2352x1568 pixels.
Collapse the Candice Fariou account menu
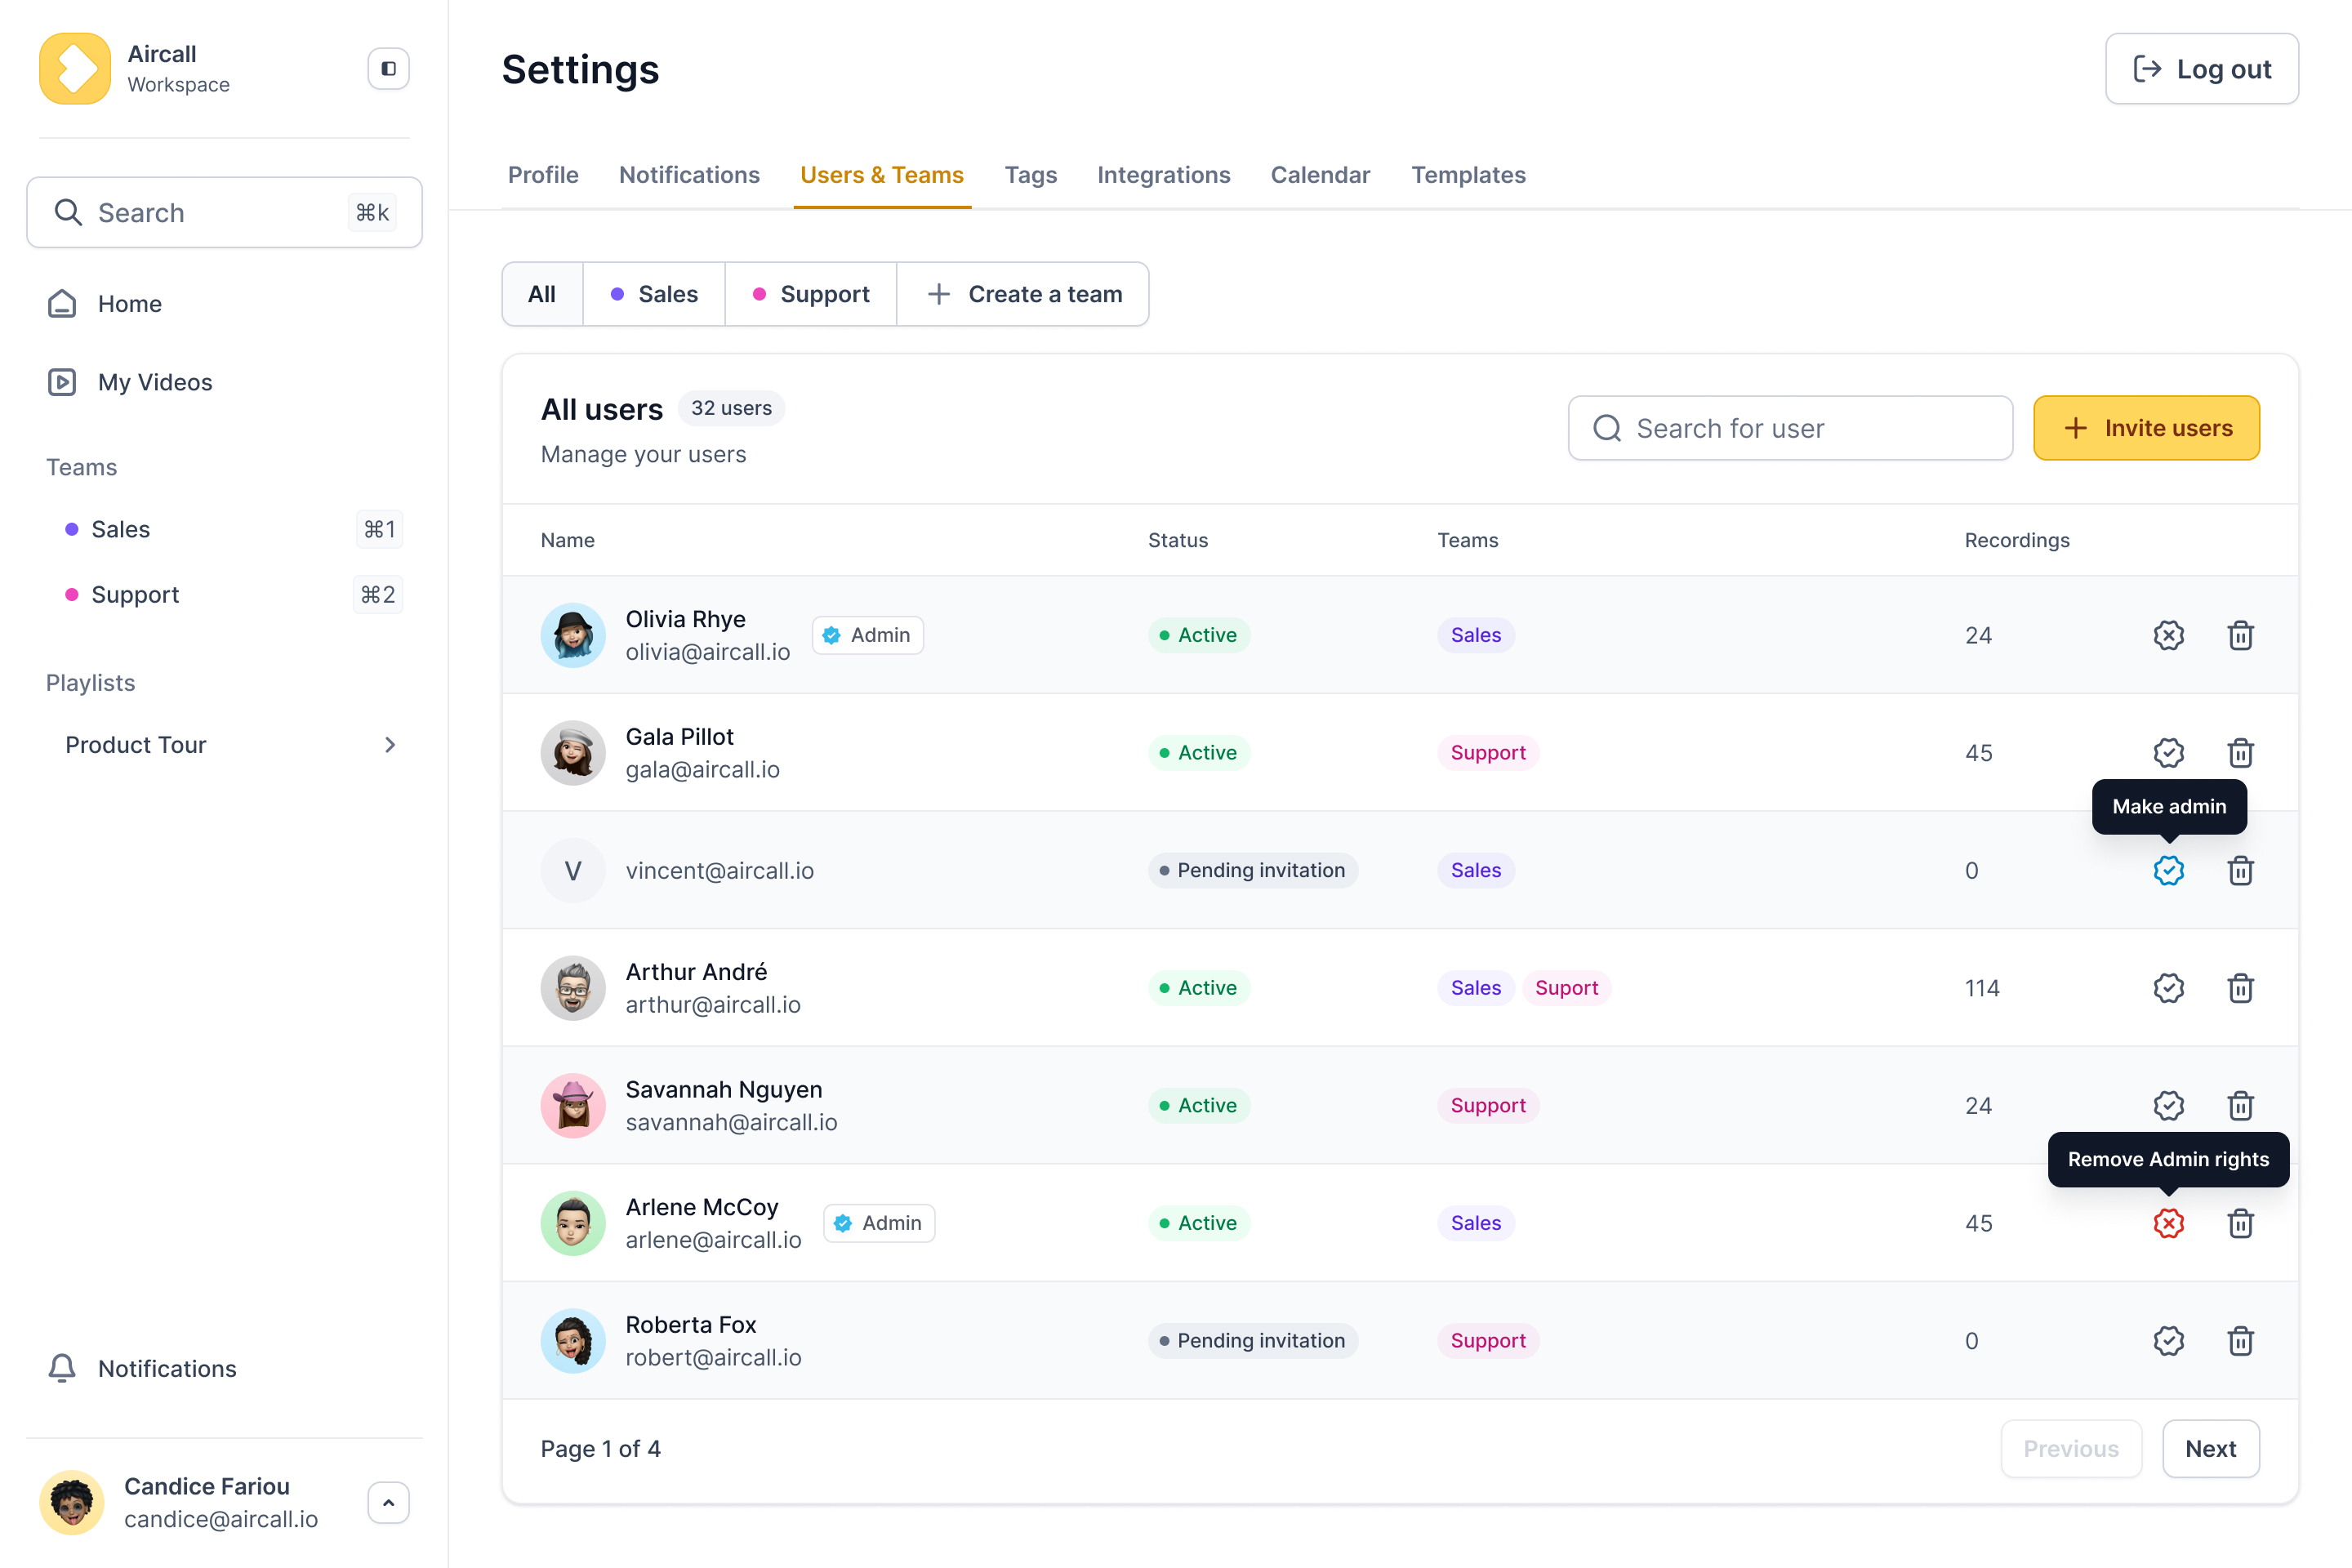tap(388, 1502)
